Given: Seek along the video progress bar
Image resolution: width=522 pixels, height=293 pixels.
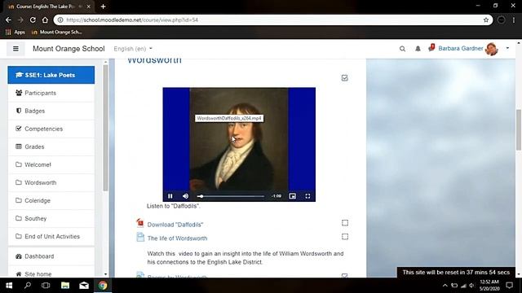Looking at the screenshot, I should click(231, 196).
